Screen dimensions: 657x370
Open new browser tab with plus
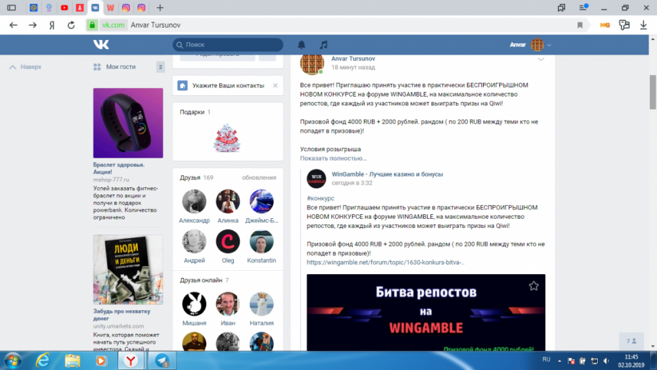(160, 8)
